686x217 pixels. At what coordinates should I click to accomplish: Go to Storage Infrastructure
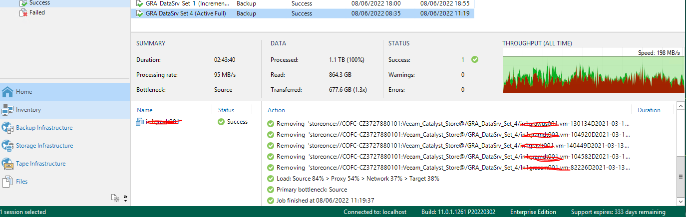coord(65,146)
